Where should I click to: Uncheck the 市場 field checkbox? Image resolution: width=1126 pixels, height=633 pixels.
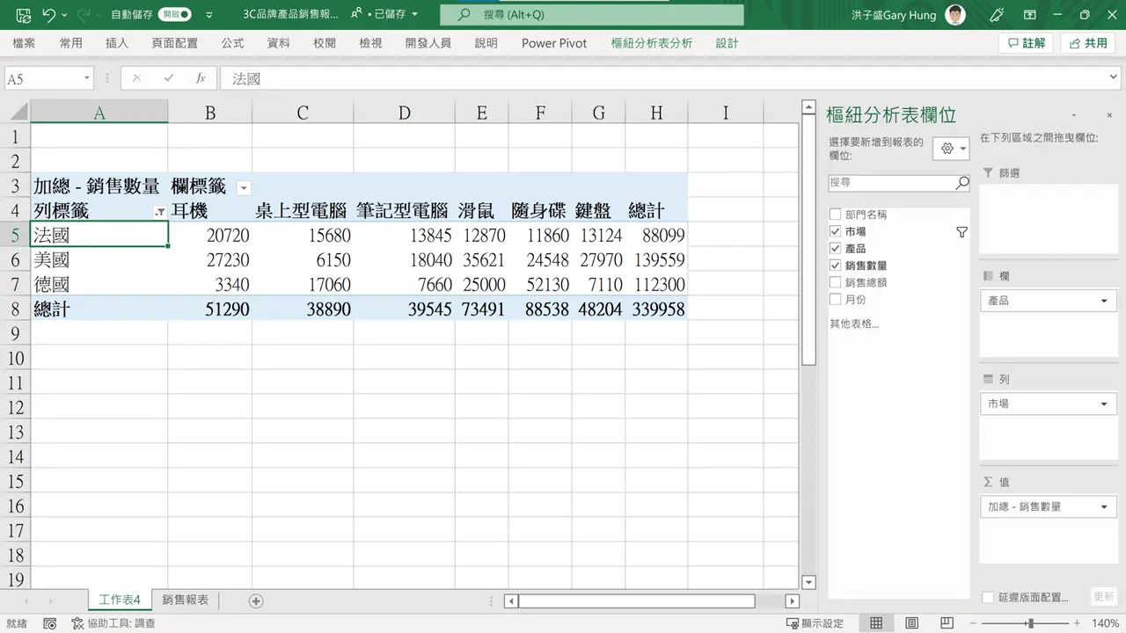(x=836, y=231)
